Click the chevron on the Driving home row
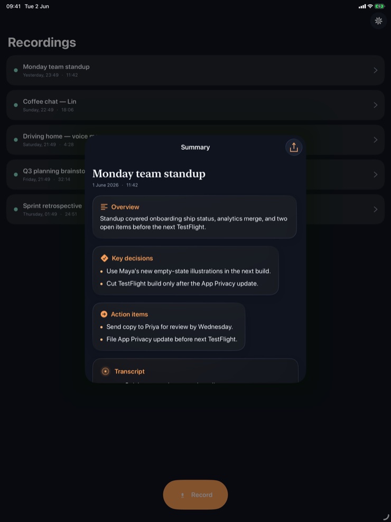 click(375, 140)
